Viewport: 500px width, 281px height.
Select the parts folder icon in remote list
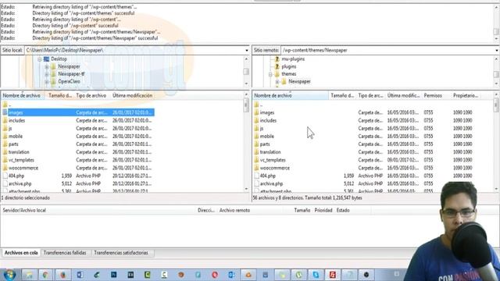point(256,144)
